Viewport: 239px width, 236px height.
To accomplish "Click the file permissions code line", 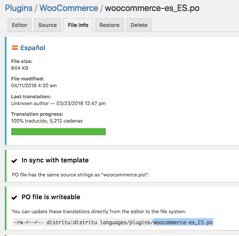I will 113,222.
